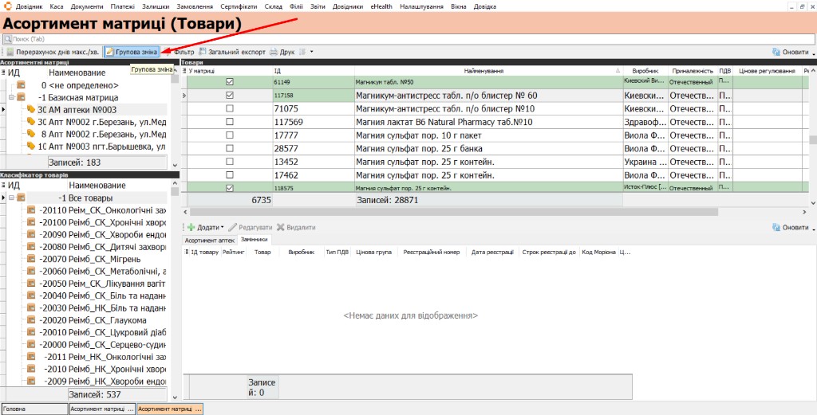Screen dimensions: 817x415
Task: Click the green plus Додати icon
Action: click(x=191, y=227)
